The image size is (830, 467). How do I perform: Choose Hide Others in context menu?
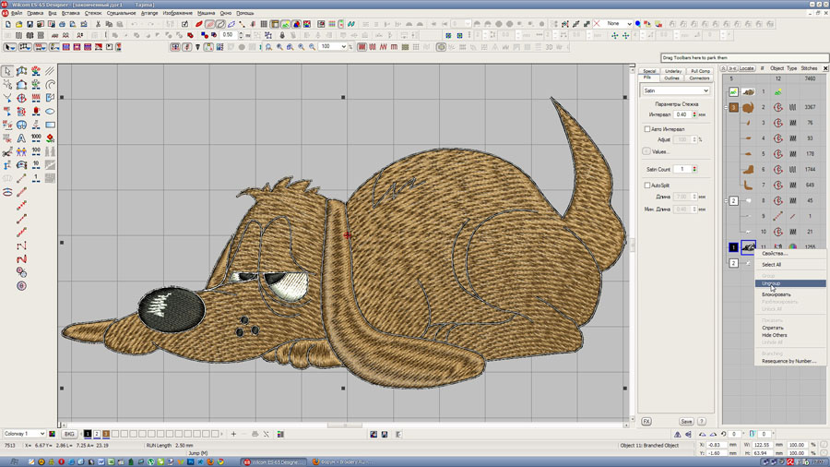774,335
